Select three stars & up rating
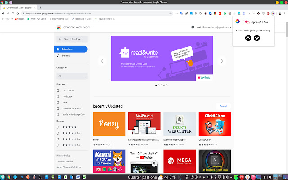Screen dimensions: 288x180 click(58, 139)
